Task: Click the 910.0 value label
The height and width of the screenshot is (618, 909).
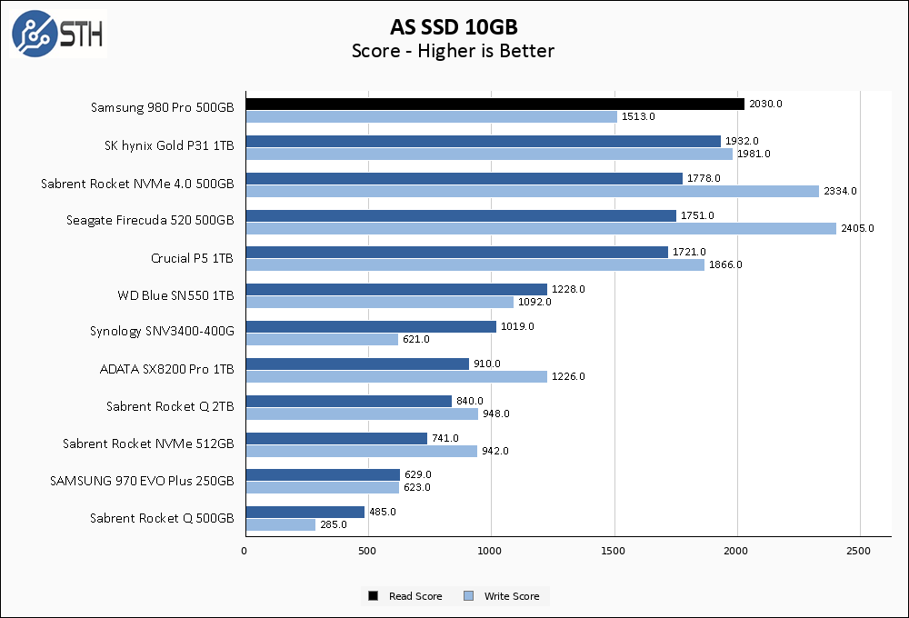Action: pos(487,364)
